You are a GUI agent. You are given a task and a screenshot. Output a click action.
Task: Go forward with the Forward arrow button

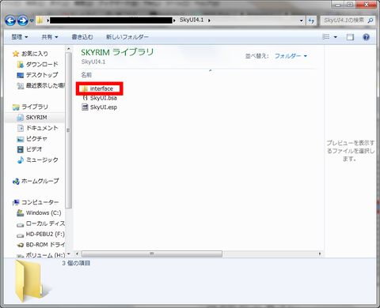pos(23,21)
